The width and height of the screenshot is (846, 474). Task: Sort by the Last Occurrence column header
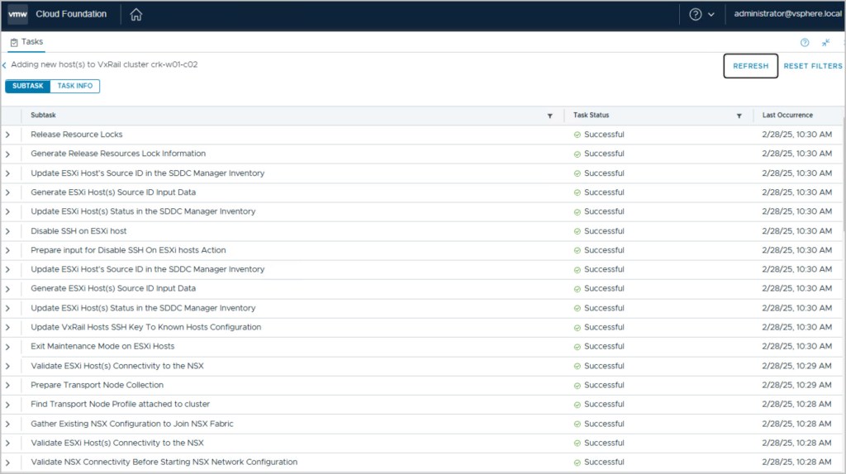coord(787,116)
